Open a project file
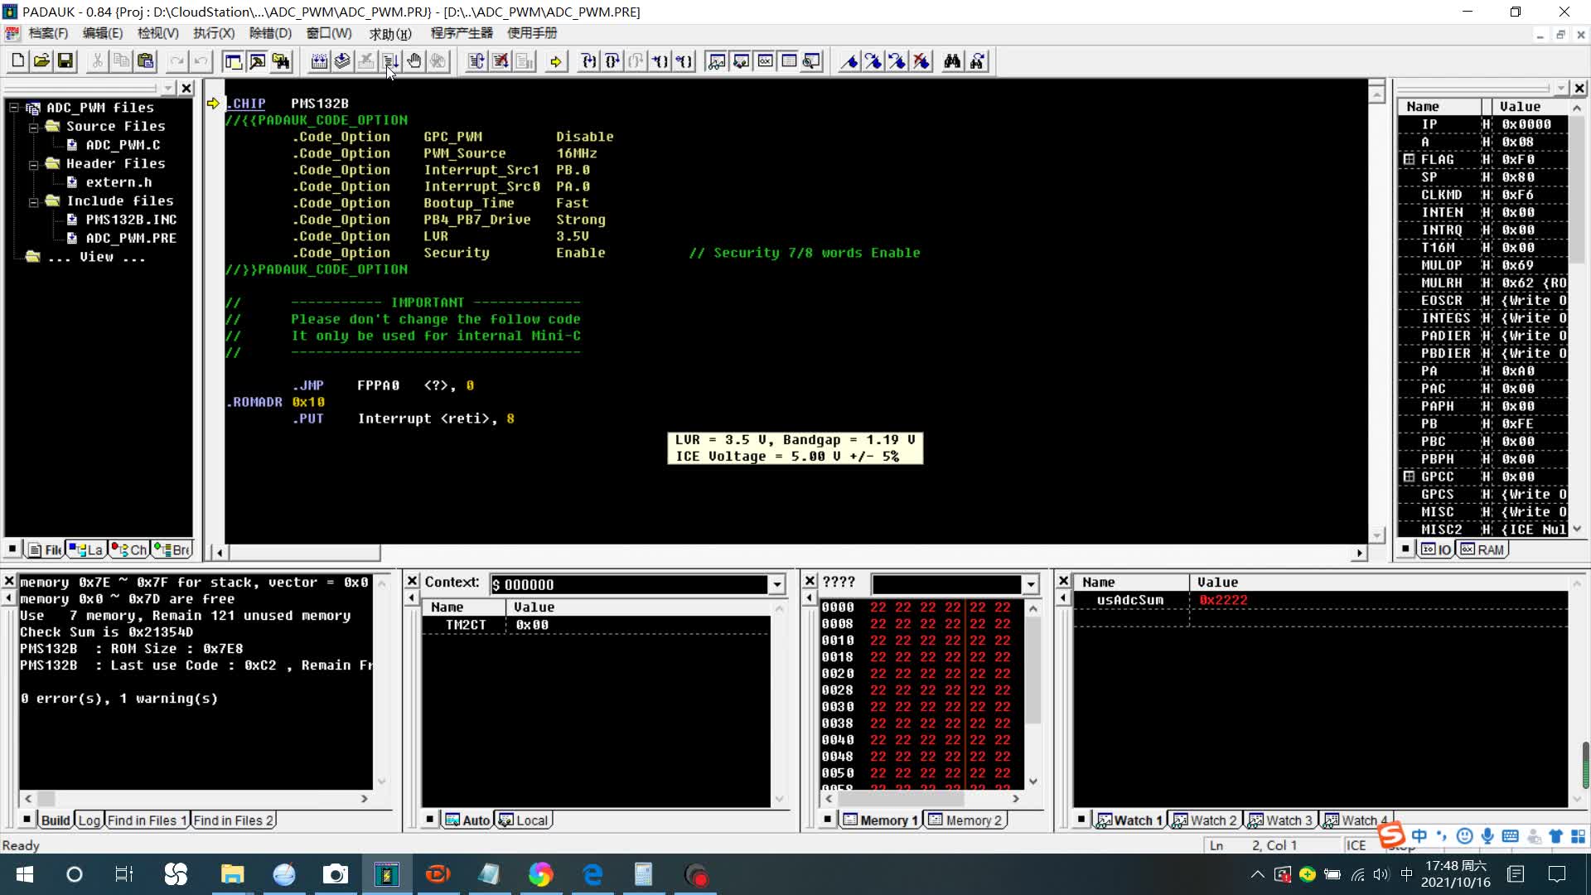This screenshot has height=895, width=1591. (41, 60)
